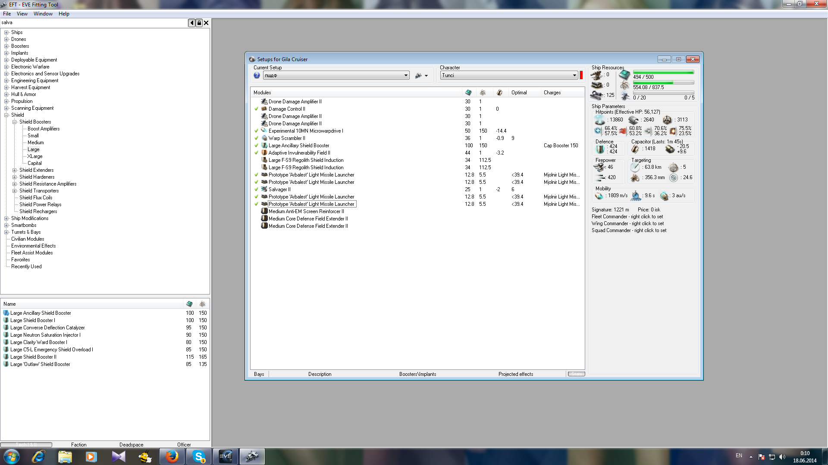This screenshot has height=465, width=828.
Task: Open the Character dropdown showing Tunci
Action: tap(574, 75)
